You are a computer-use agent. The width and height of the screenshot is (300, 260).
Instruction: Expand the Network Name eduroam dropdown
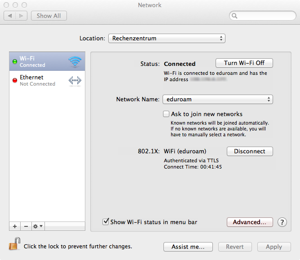tap(218, 100)
